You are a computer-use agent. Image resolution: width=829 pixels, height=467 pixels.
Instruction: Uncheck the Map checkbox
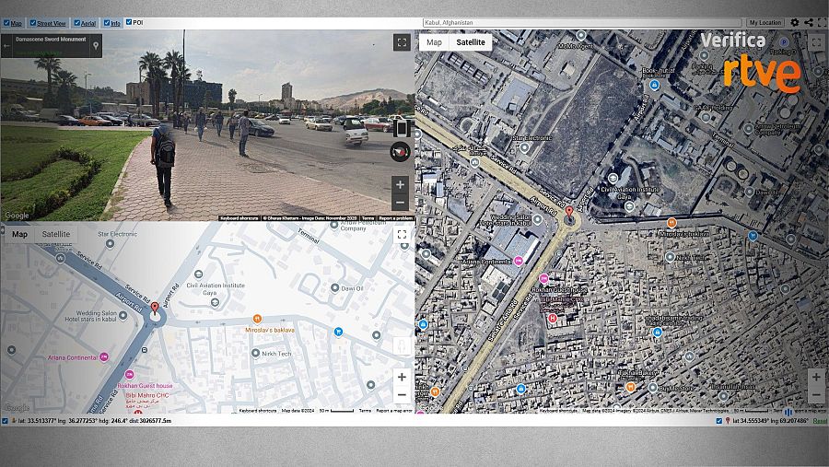[6, 23]
